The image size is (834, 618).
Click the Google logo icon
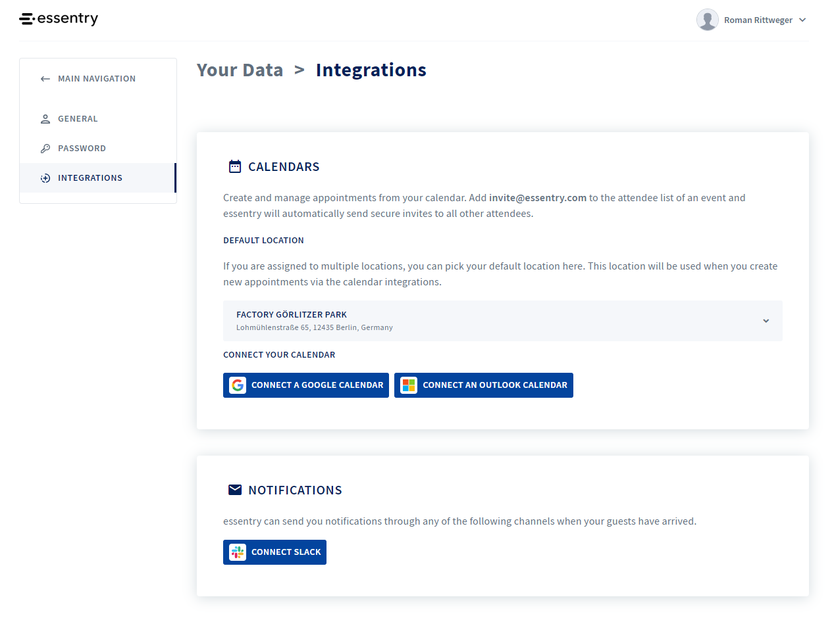tap(238, 385)
